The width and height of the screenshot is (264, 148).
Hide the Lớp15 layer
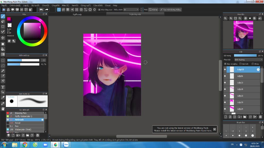[225, 96]
